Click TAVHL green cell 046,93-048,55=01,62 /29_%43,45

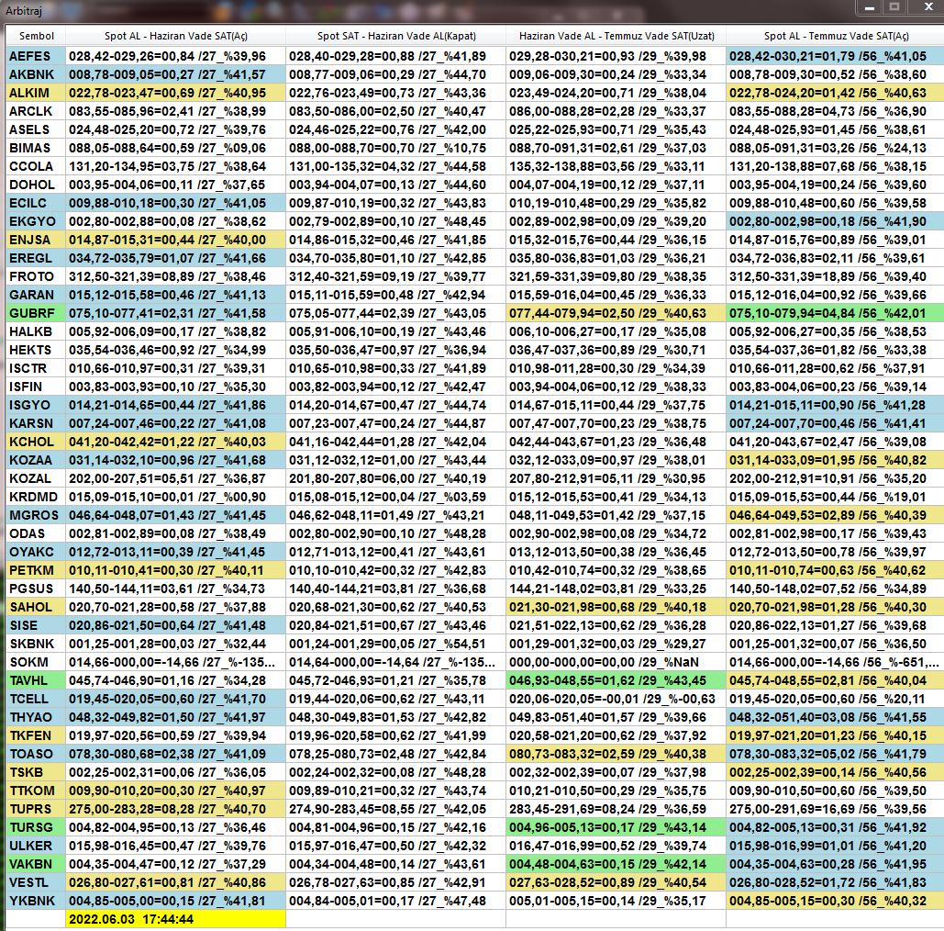pyautogui.click(x=616, y=681)
